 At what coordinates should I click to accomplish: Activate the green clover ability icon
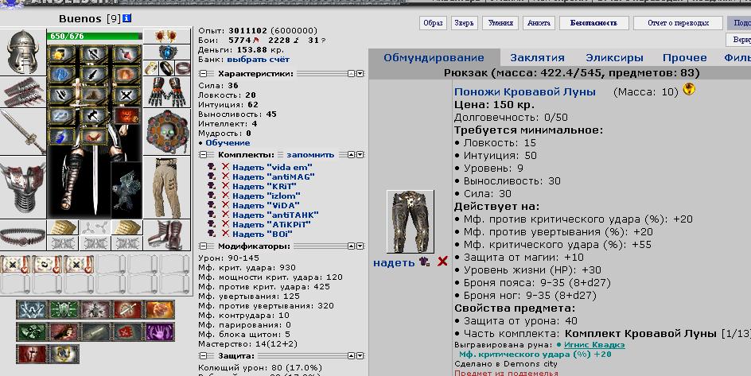coord(31,331)
